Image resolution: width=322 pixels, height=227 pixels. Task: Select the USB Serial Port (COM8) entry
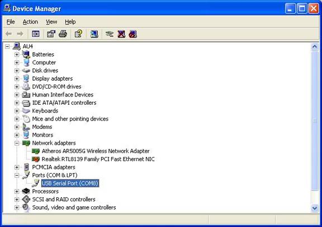(70, 183)
